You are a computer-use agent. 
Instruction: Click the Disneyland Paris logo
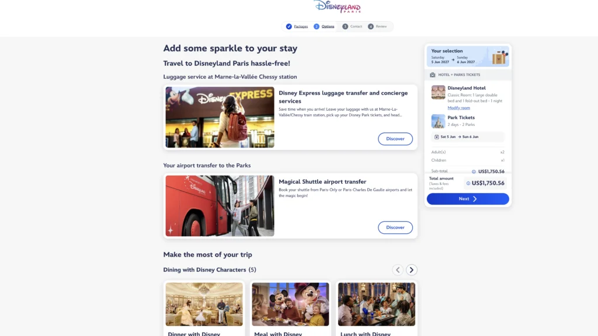[x=337, y=6]
